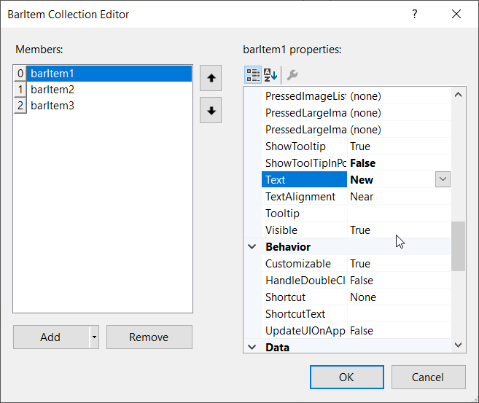Click the Property Pages wrench icon
Image resolution: width=479 pixels, height=403 pixels.
click(x=292, y=74)
